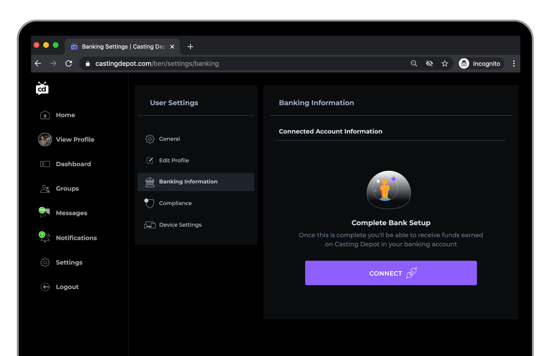Open View Profile link
The height and width of the screenshot is (356, 550).
tap(75, 139)
